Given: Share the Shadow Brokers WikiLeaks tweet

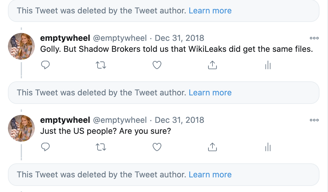Looking at the screenshot, I should coord(212,65).
